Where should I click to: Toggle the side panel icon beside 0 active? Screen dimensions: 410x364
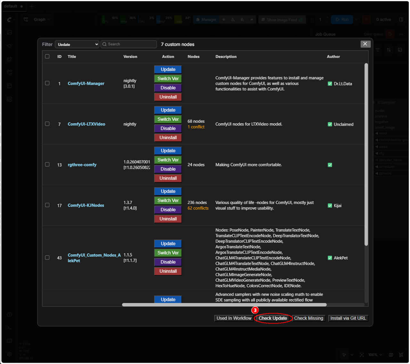[401, 20]
